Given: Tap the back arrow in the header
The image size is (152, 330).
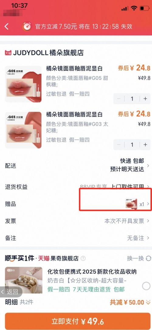Looking at the screenshot, I should tap(7, 27).
